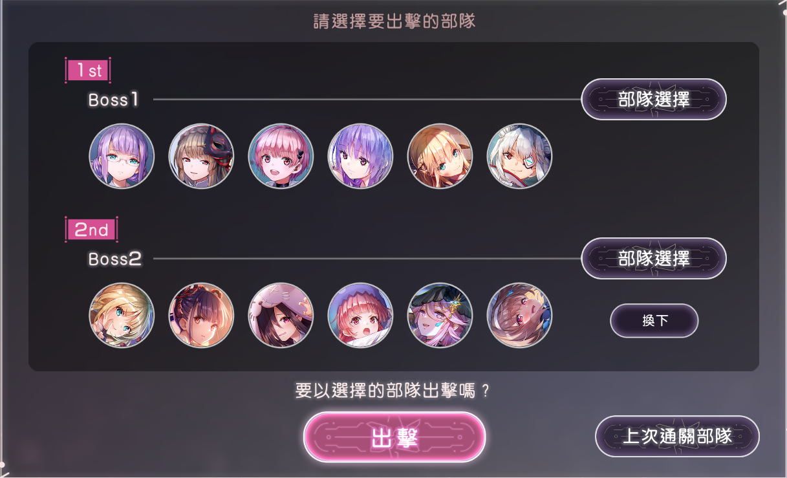Viewport: 787px width, 478px height.
Task: Select the blonde green-eyed character in Boss2 team
Action: point(122,315)
